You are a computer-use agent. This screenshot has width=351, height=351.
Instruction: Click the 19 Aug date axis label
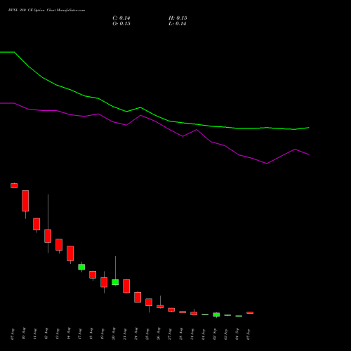[x=102, y=334]
